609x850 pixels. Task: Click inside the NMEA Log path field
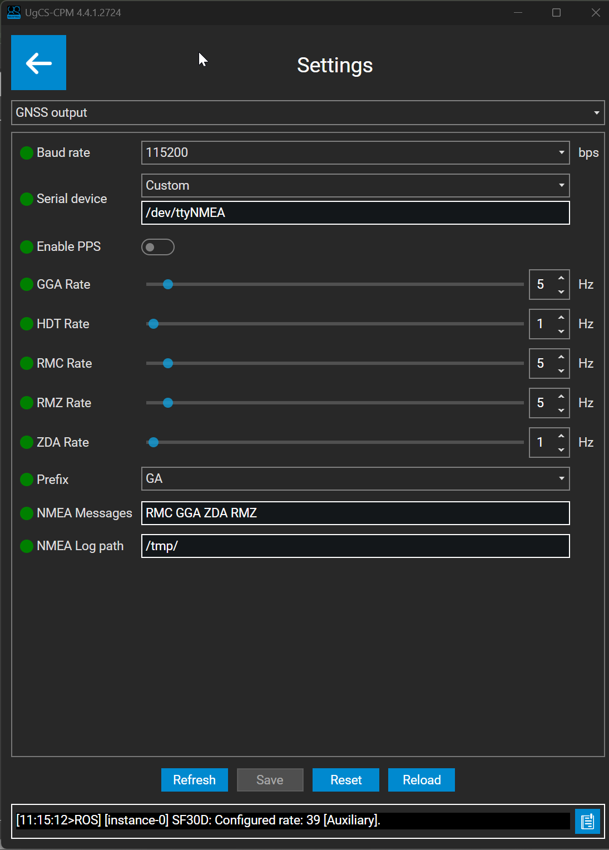pyautogui.click(x=355, y=546)
